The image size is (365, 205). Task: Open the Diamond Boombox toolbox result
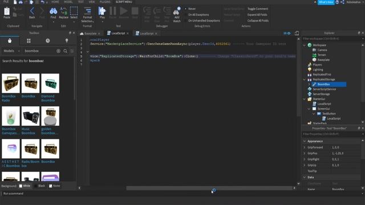pyautogui.click(x=50, y=83)
